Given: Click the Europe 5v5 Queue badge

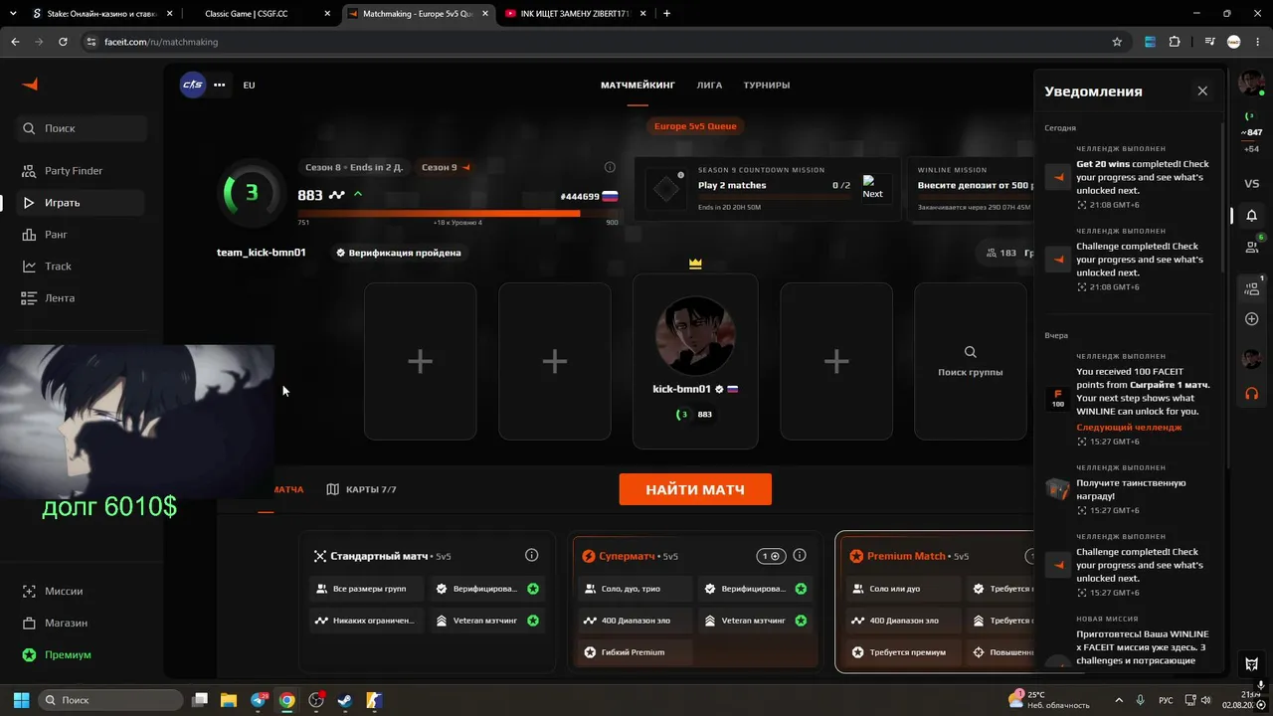Looking at the screenshot, I should [695, 126].
